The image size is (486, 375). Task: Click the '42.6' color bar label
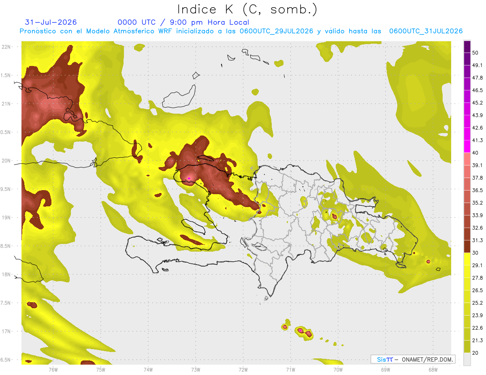[x=477, y=128]
